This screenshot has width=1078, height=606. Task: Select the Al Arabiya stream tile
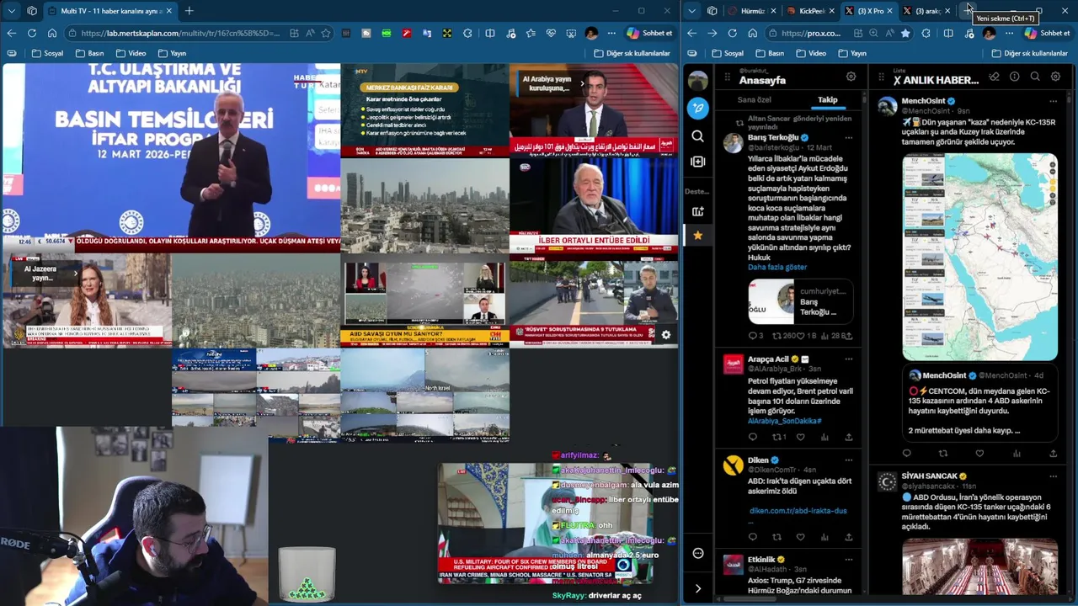[x=594, y=110]
